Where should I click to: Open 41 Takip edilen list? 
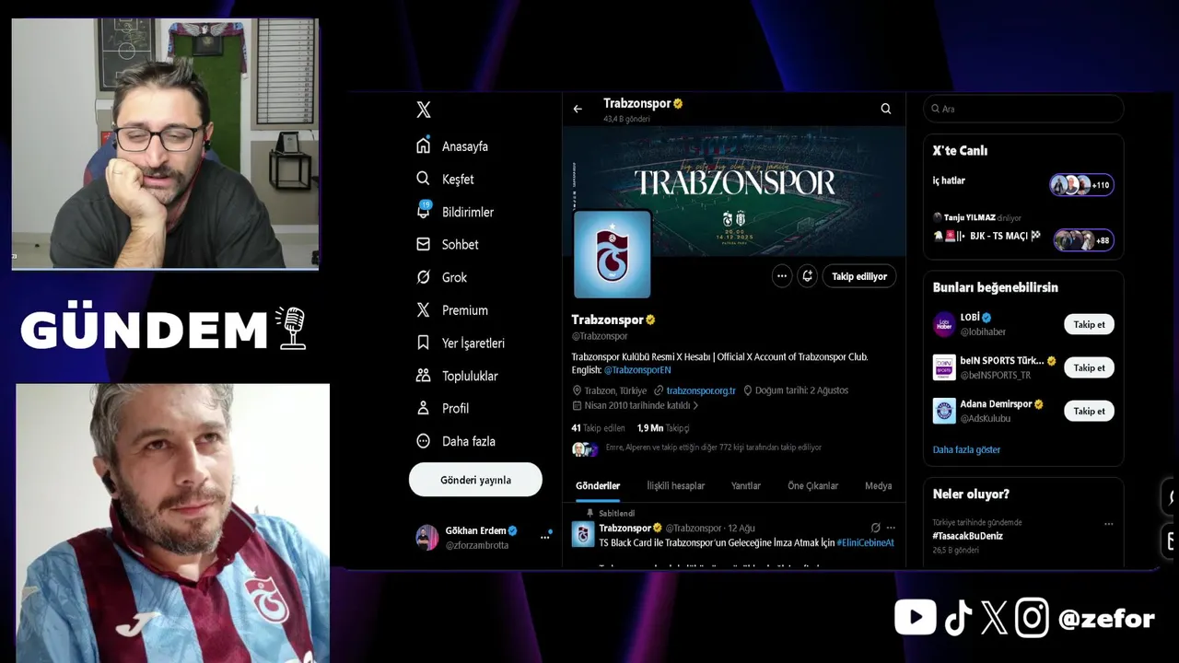[x=598, y=428]
